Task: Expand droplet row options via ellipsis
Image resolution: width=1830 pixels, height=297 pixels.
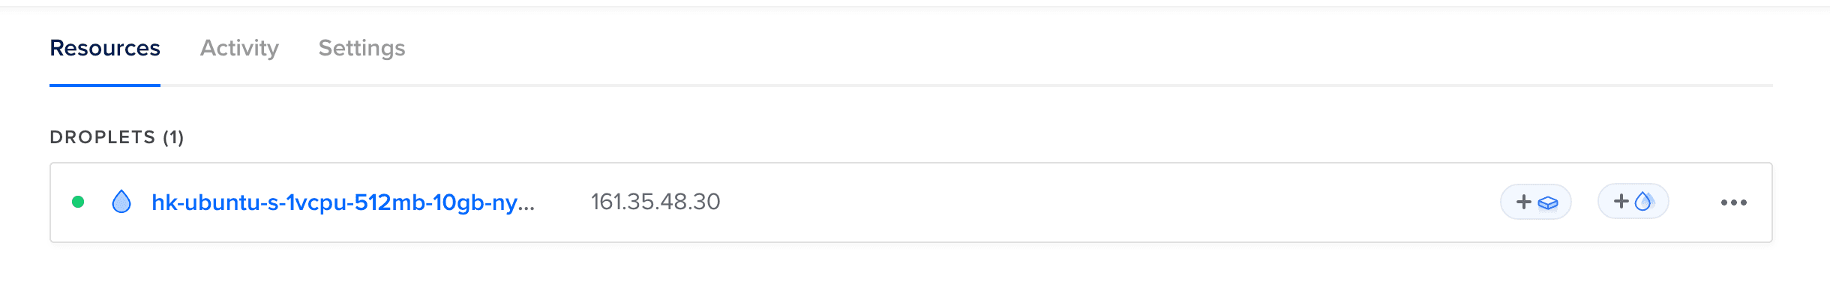Action: coord(1733,202)
